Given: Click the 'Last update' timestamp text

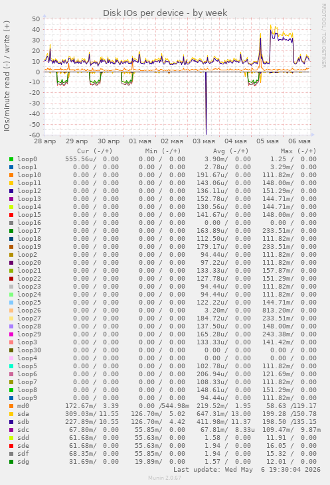Looking at the screenshot, I should click(247, 470).
